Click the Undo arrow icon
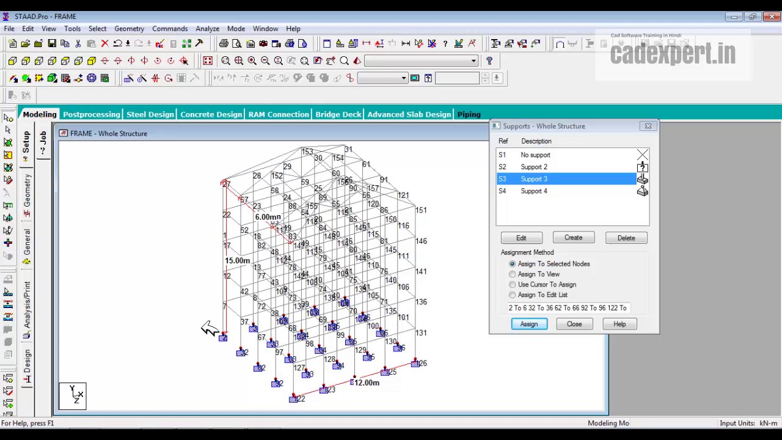This screenshot has height=440, width=782. (x=118, y=43)
